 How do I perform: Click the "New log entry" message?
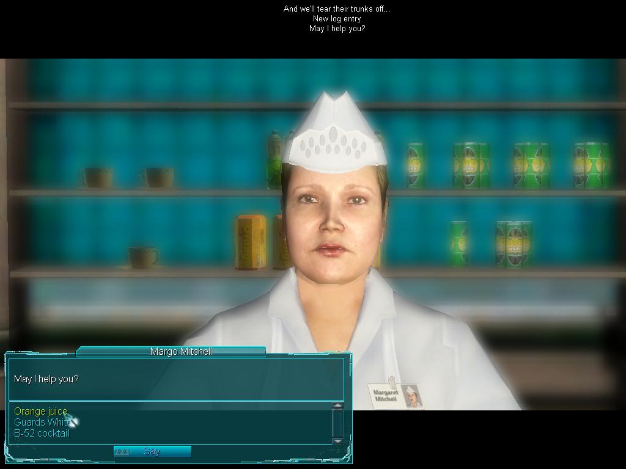337,19
